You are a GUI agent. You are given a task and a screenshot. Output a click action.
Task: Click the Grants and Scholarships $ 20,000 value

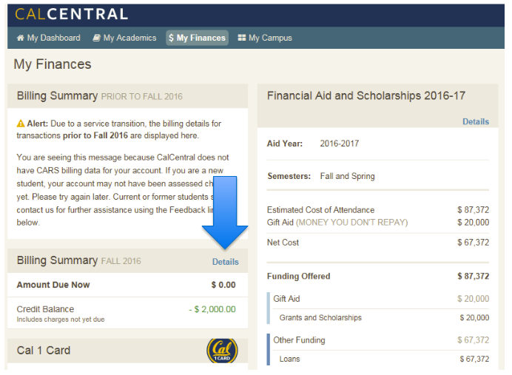click(474, 318)
